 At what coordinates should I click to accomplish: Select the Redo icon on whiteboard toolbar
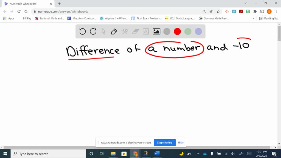tap(93, 31)
